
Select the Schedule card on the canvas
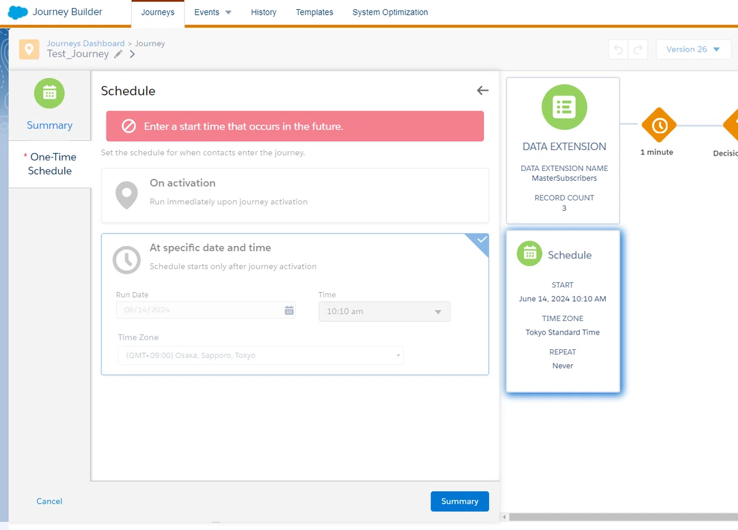563,310
